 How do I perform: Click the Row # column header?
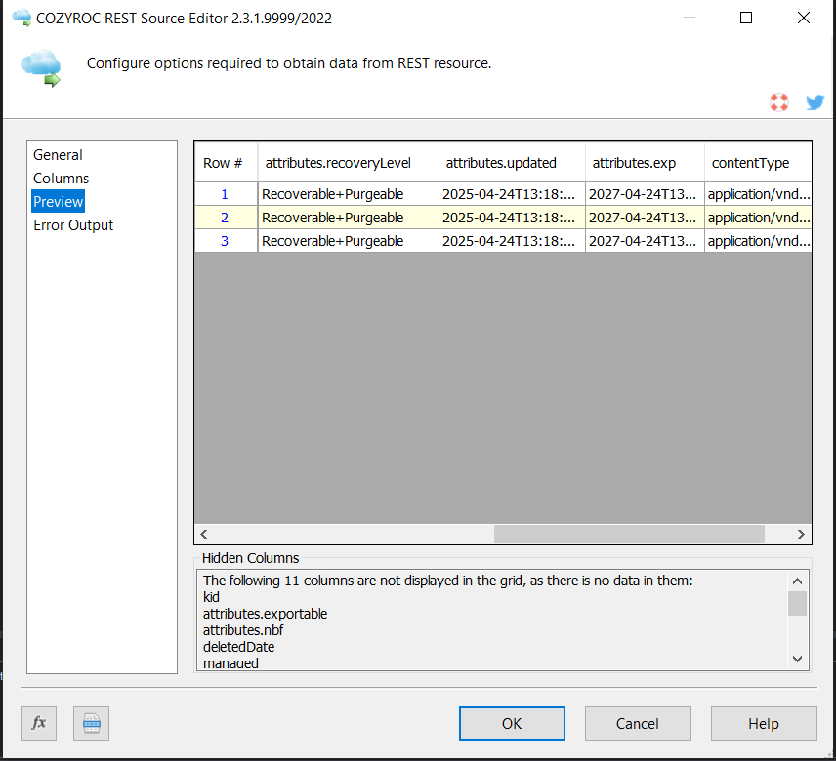coord(226,163)
